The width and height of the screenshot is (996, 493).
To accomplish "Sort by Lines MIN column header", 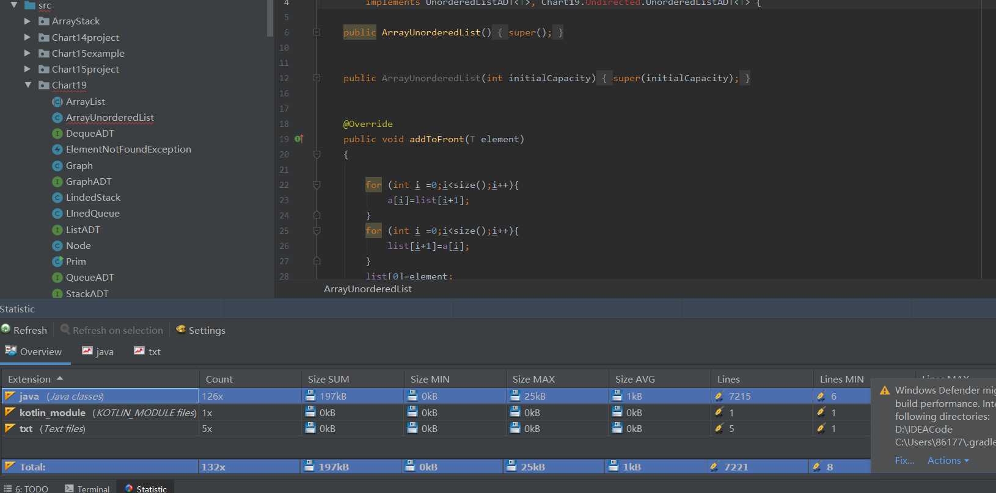I will (x=842, y=379).
